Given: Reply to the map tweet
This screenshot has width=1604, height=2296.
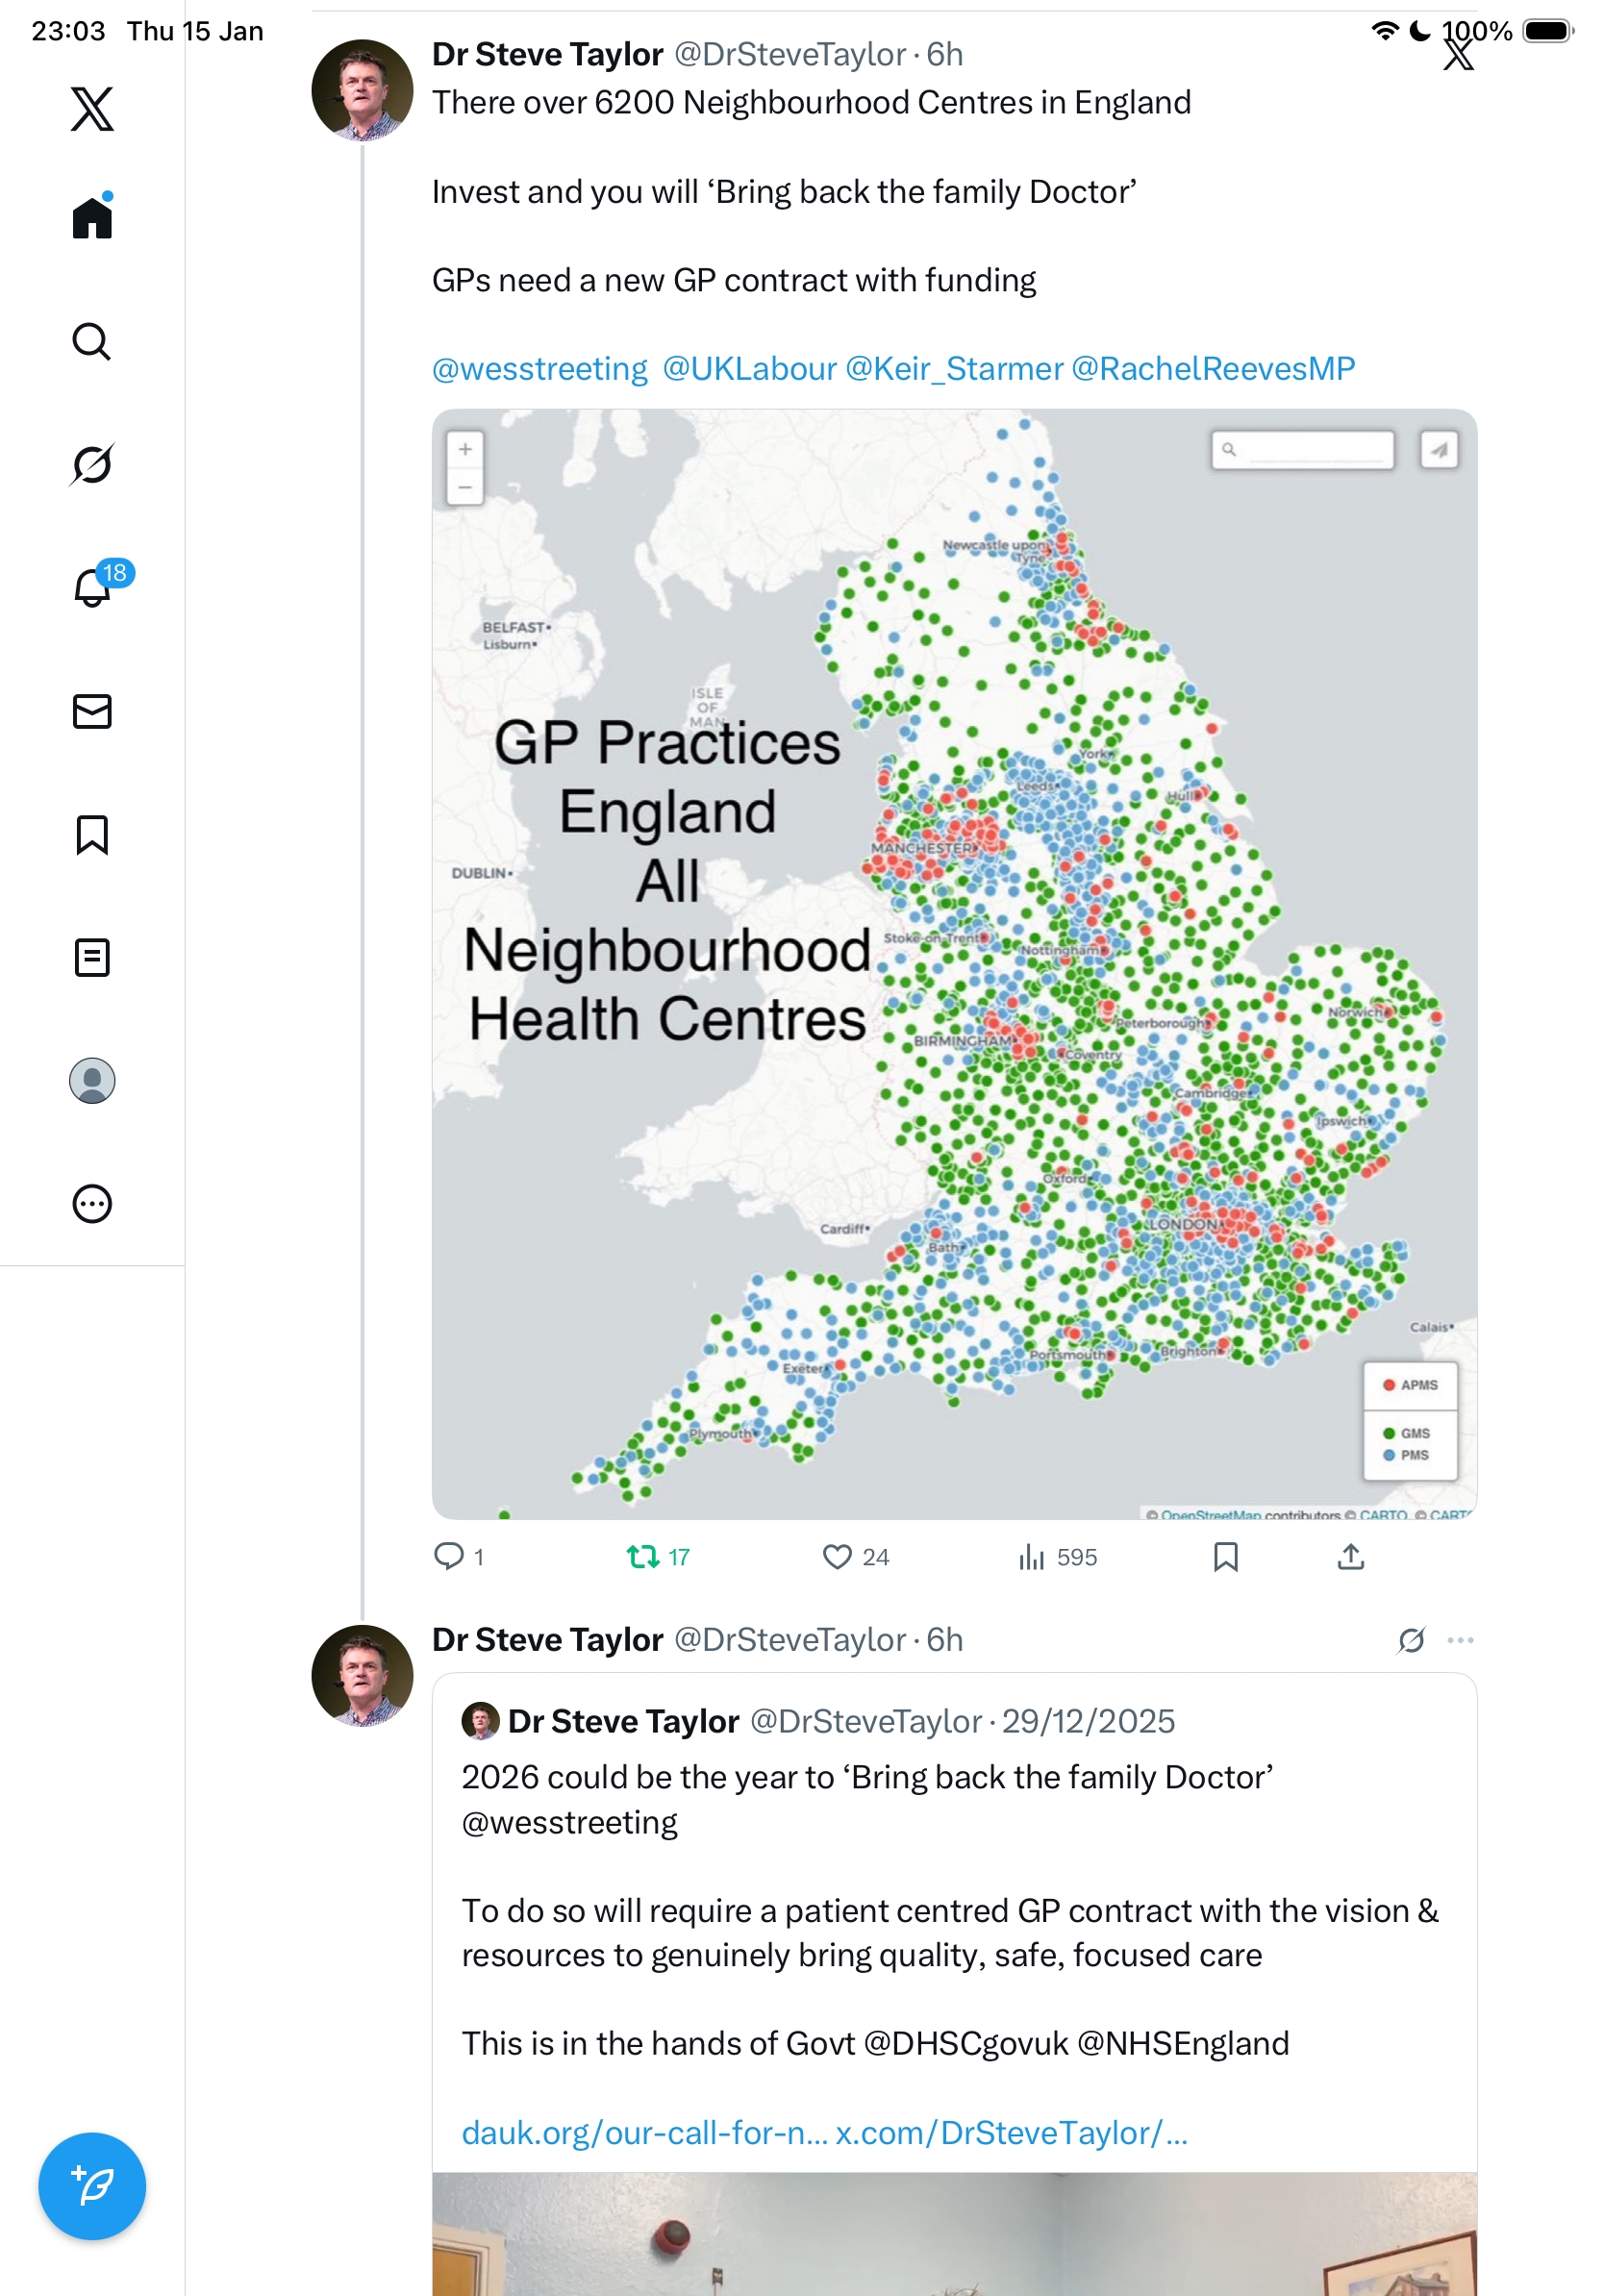Looking at the screenshot, I should pos(449,1556).
